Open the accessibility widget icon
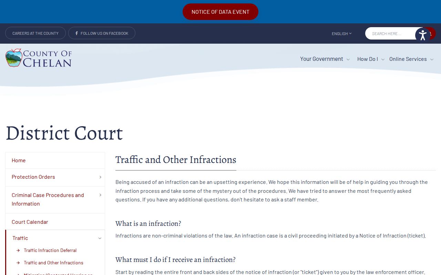The width and height of the screenshot is (441, 275). [x=423, y=35]
